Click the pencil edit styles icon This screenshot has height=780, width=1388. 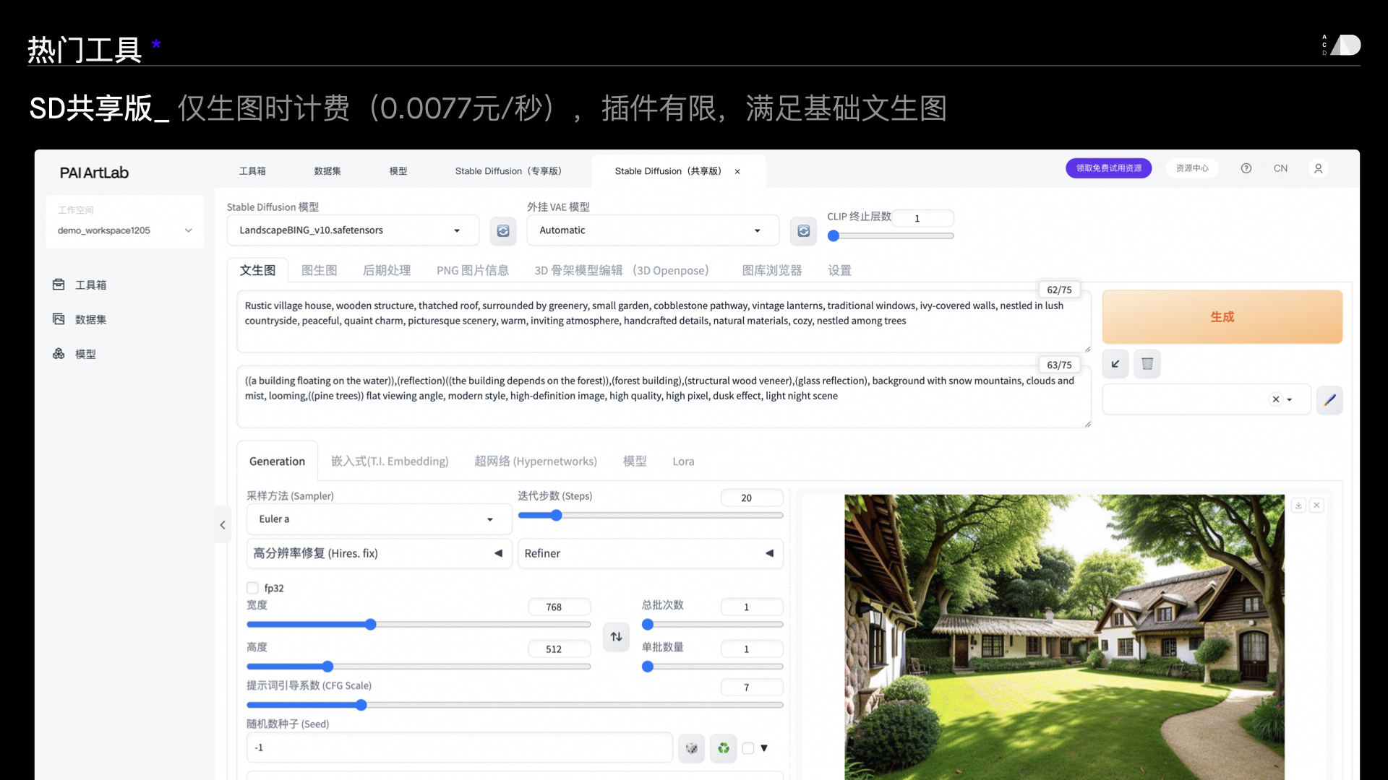(1329, 399)
